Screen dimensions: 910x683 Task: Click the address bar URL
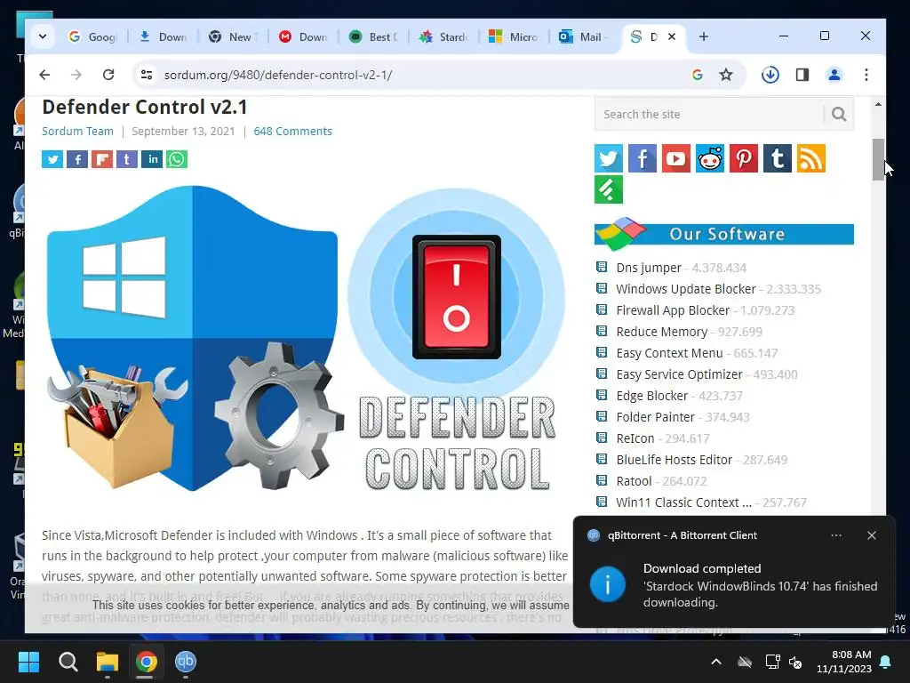(278, 75)
